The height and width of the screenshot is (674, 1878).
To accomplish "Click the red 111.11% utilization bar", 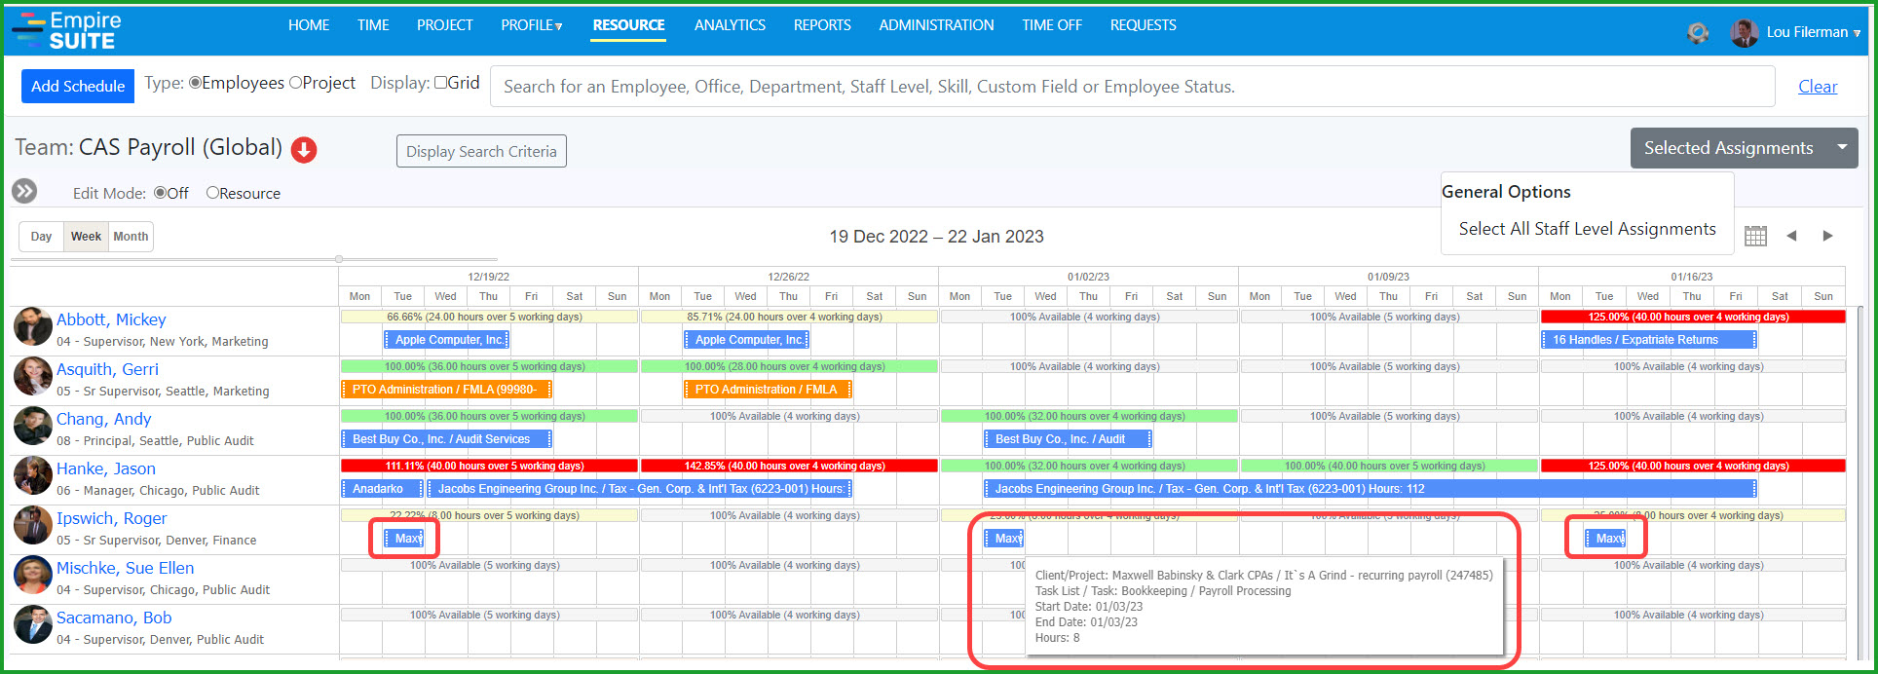I will pos(489,466).
